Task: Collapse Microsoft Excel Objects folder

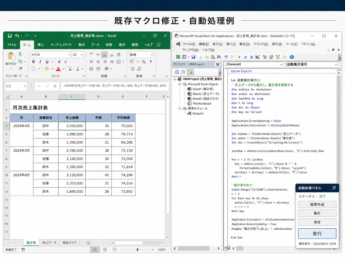Action: tap(180, 84)
